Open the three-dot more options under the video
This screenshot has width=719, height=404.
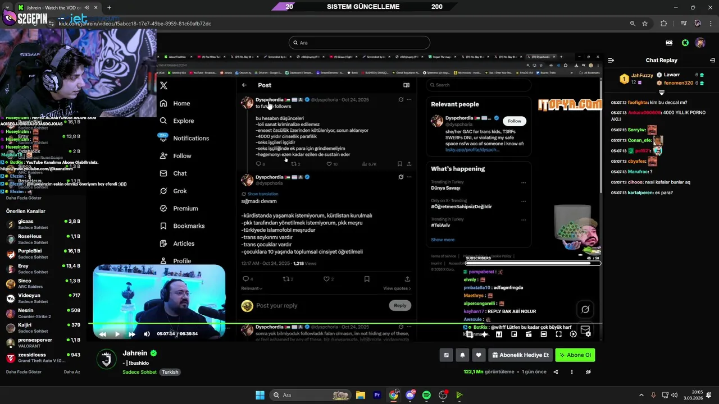[572, 372]
